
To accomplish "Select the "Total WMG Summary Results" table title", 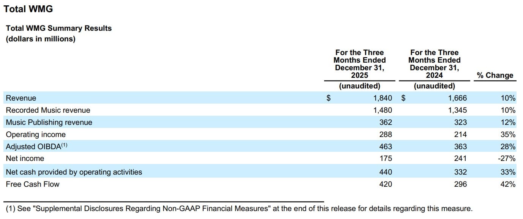I will 59,28.
